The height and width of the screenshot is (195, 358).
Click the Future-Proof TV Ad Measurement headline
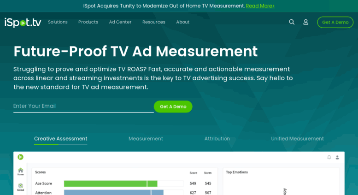click(x=135, y=51)
